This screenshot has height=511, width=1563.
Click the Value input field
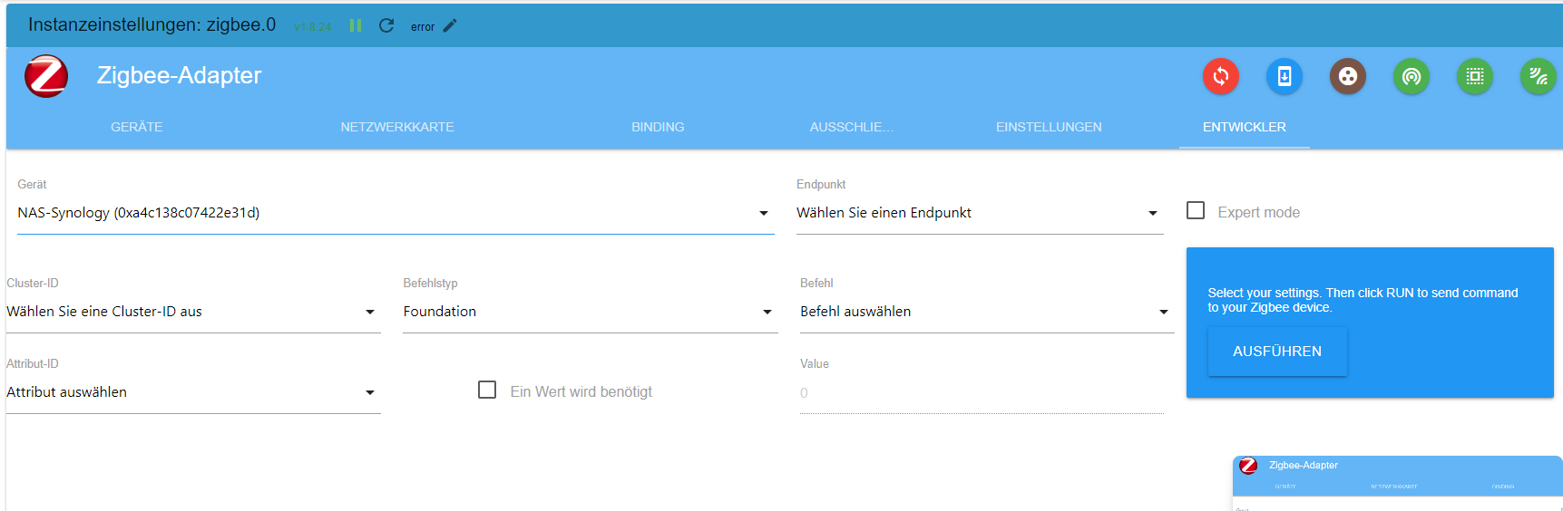click(982, 393)
